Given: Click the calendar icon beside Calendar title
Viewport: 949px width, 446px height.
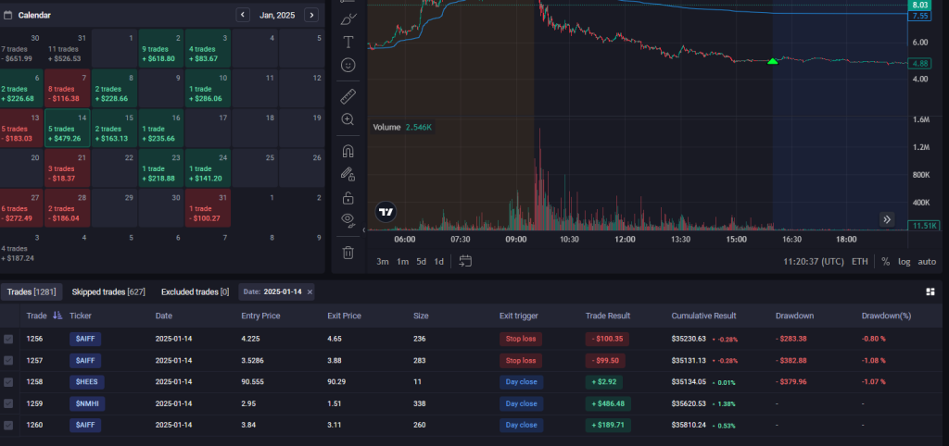Looking at the screenshot, I should click(7, 15).
